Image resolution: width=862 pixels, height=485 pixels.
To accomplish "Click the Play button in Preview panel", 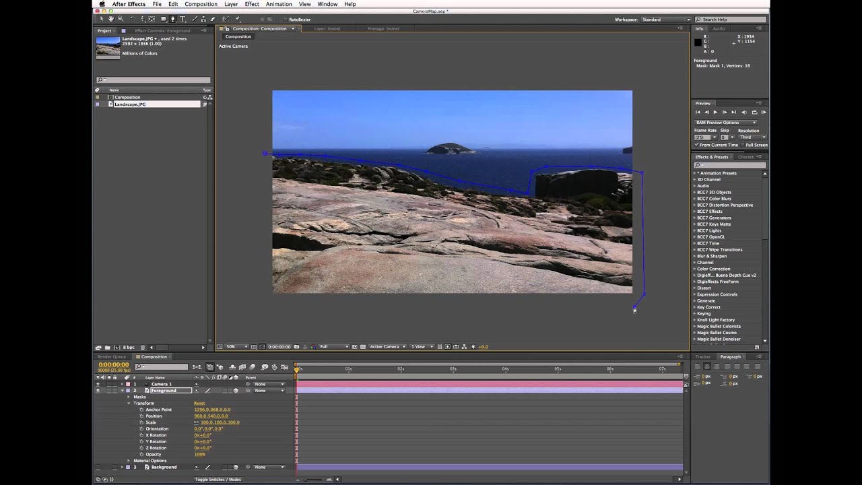I will click(715, 112).
